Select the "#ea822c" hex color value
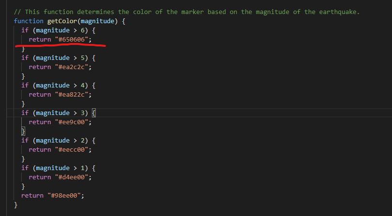This screenshot has width=392, height=216. 72,94
